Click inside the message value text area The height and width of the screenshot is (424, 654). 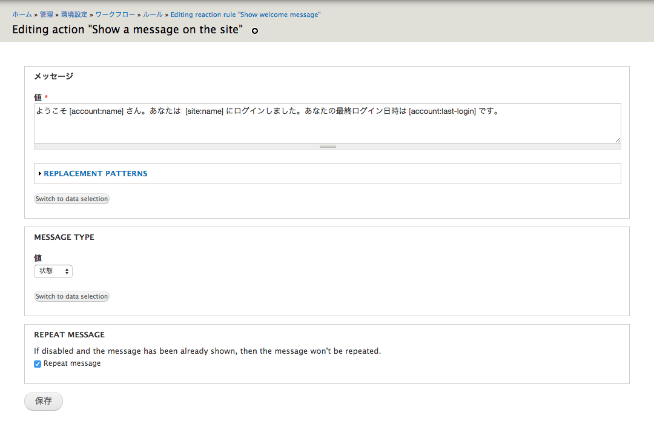pyautogui.click(x=327, y=127)
